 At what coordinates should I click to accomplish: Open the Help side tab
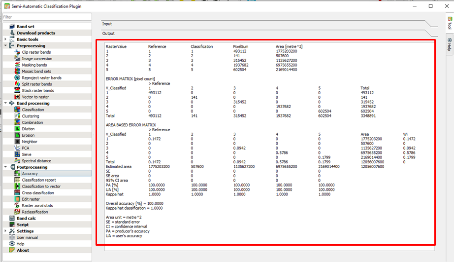click(x=450, y=44)
